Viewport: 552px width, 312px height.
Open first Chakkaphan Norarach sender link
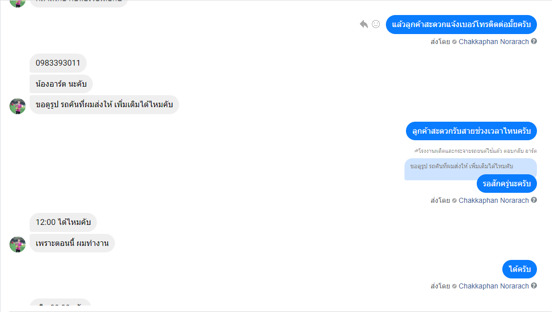(x=494, y=42)
